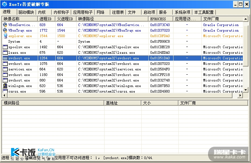This screenshot has width=251, height=163.
Task: Click the XueTr title bar icon
Action: [5, 4]
